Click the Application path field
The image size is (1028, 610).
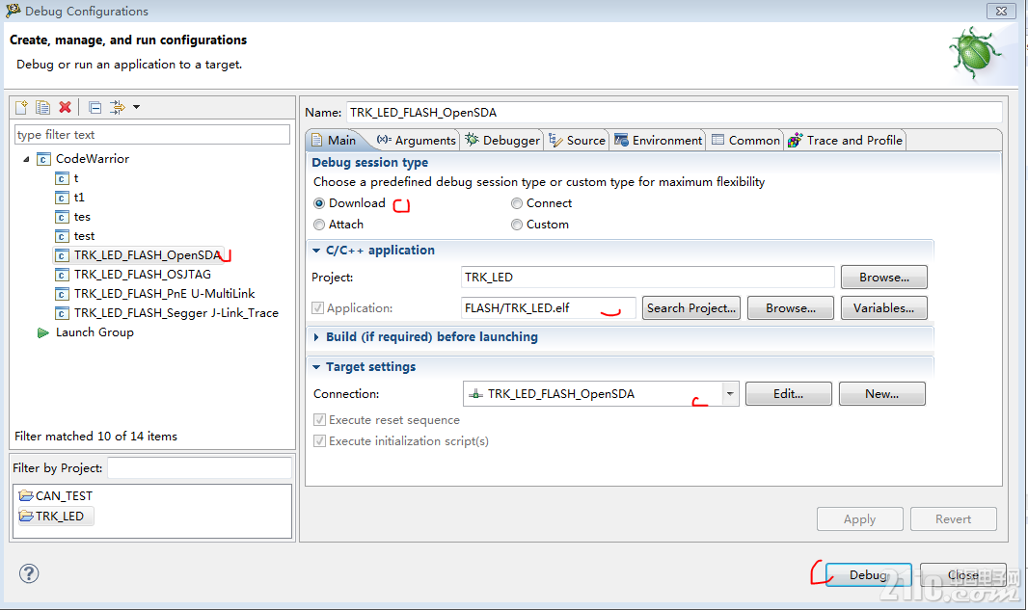[x=549, y=308]
